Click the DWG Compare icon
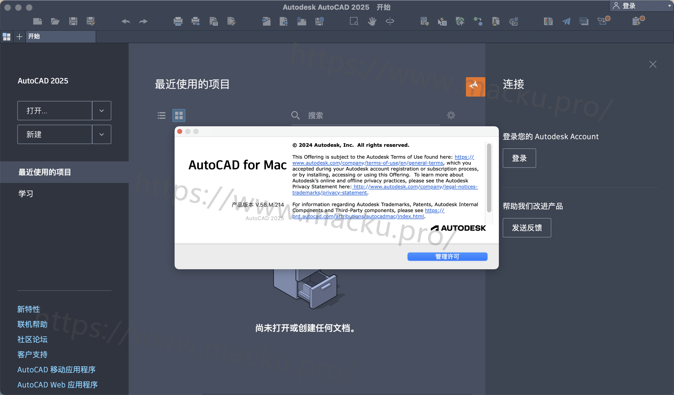The image size is (674, 395). 548,21
